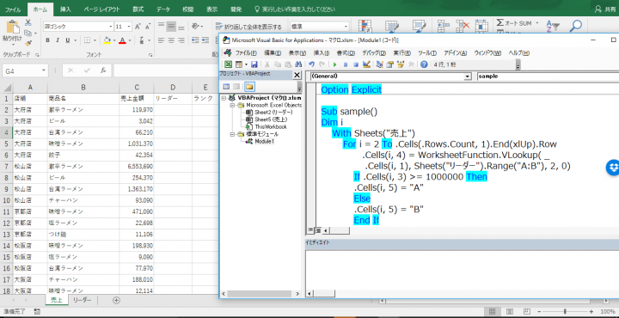The width and height of the screenshot is (619, 318).
Task: Open the VBA デバッグ menu
Action: [x=374, y=53]
